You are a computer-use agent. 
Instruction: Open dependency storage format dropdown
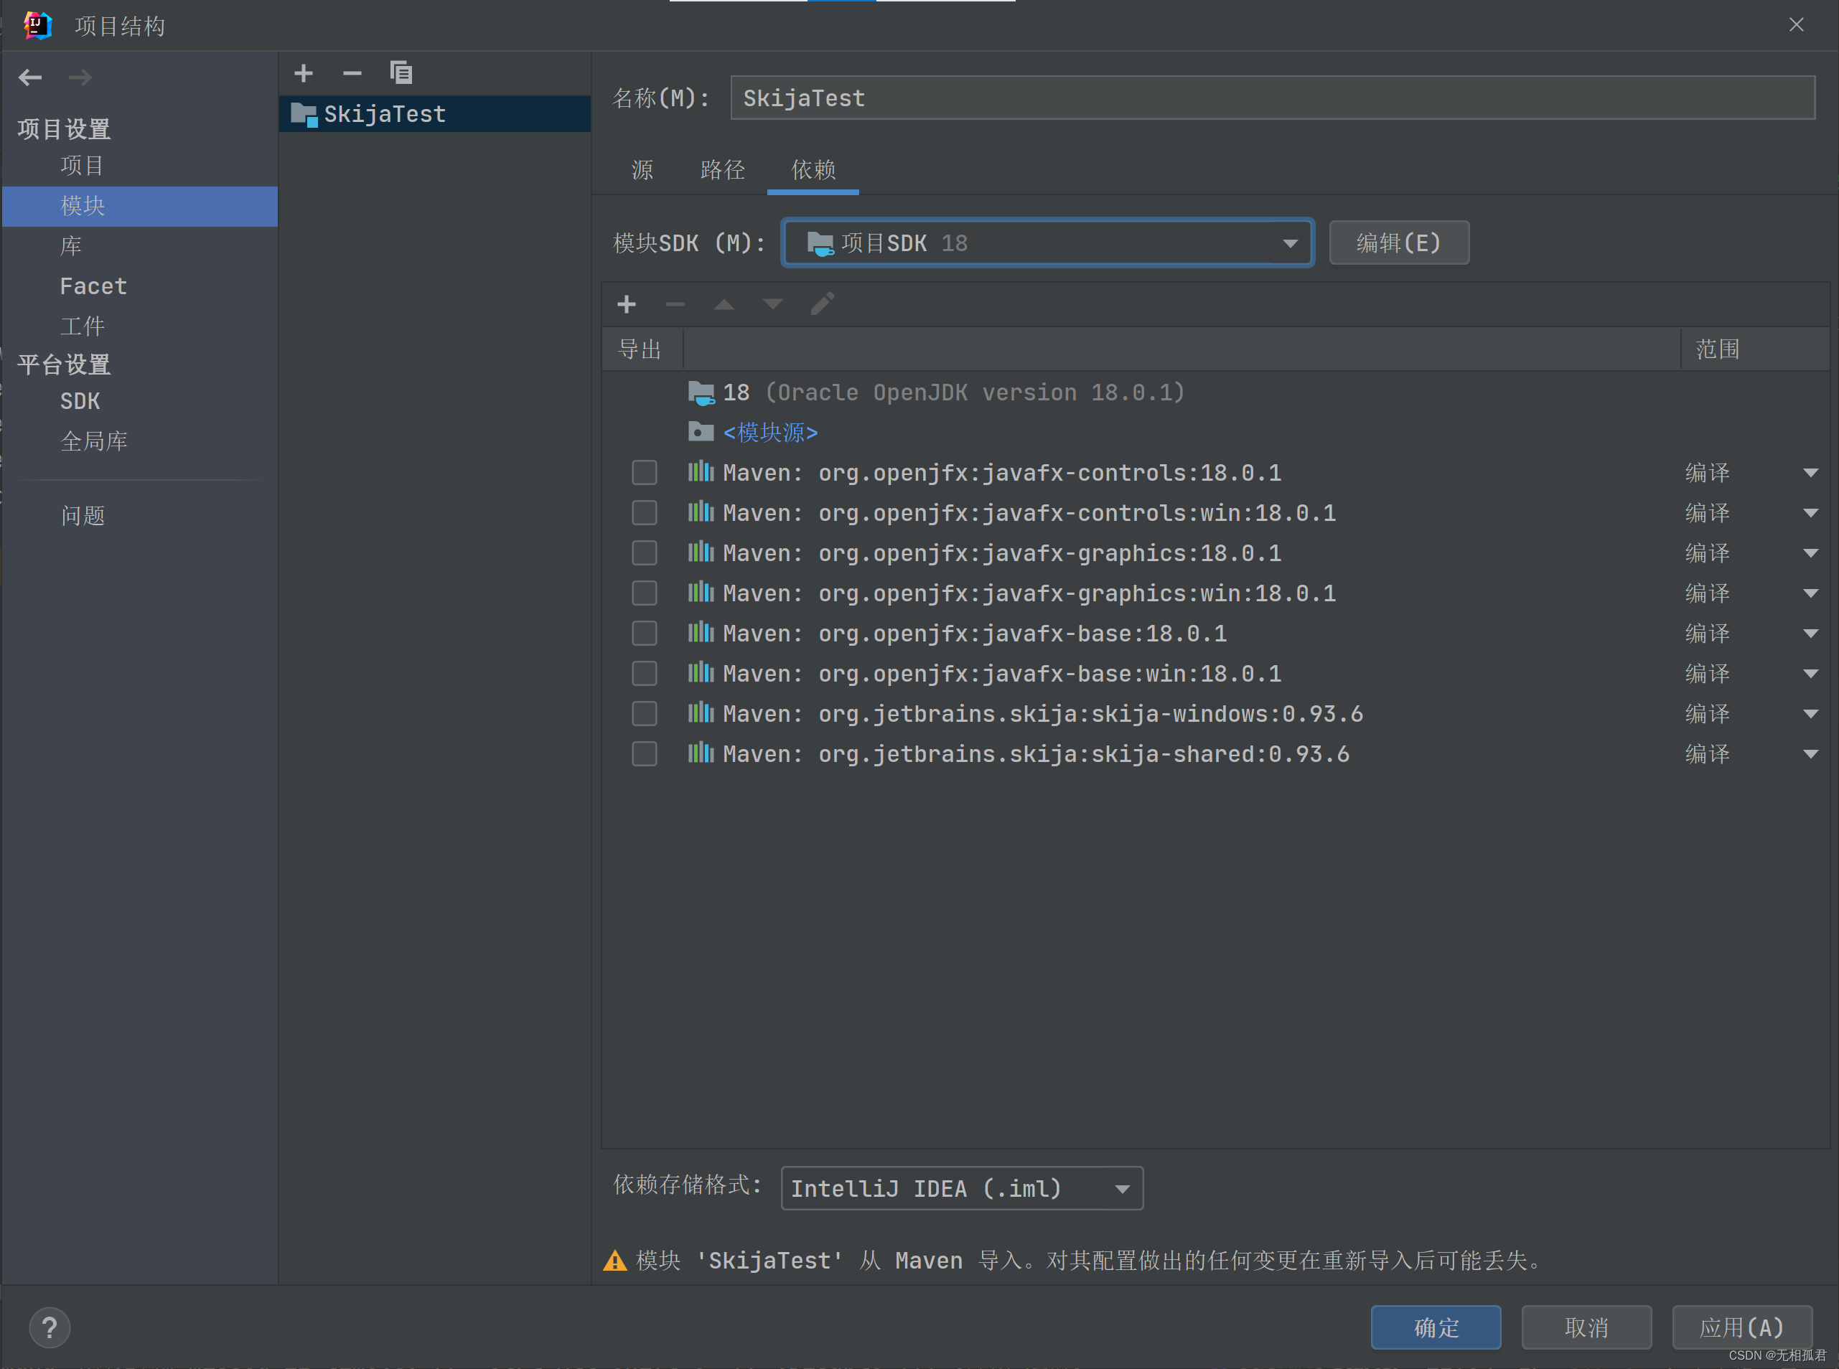point(962,1188)
